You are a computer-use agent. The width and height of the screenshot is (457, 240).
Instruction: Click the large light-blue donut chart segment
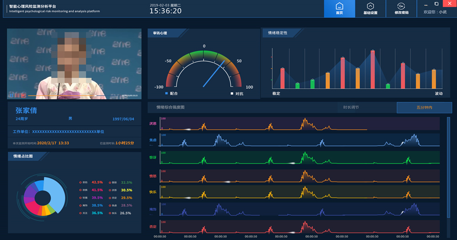(56, 193)
